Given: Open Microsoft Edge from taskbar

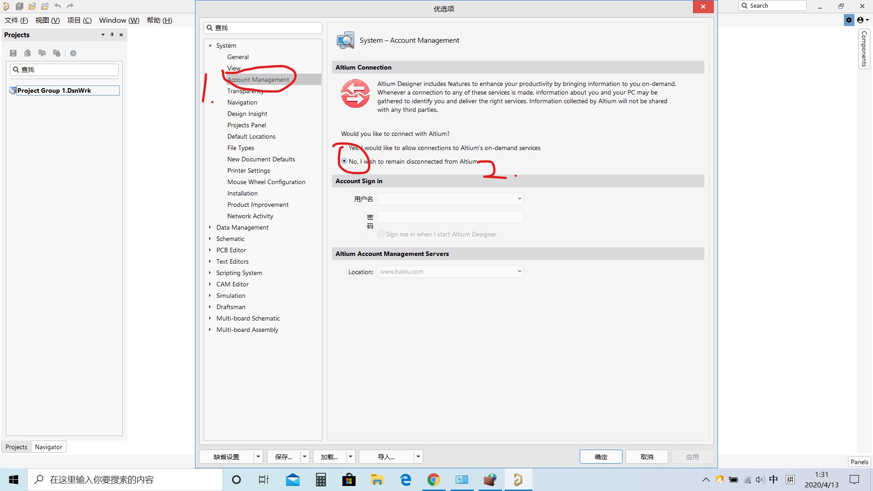Looking at the screenshot, I should click(x=406, y=480).
